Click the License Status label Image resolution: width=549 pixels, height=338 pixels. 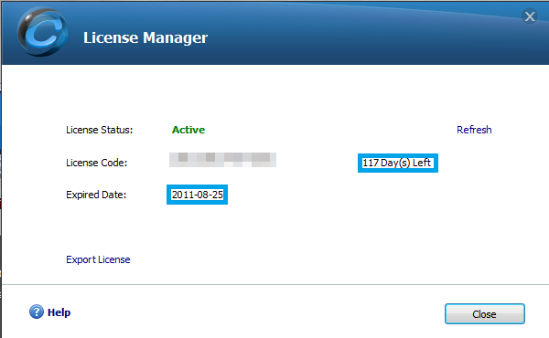coord(100,130)
